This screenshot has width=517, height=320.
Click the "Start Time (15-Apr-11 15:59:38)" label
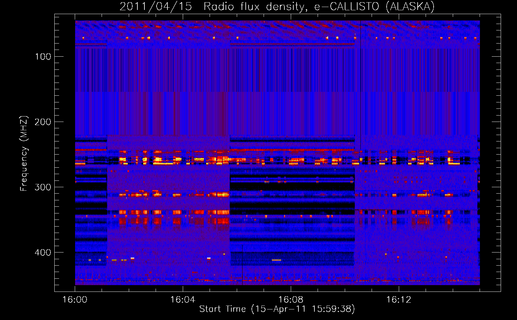277,309
